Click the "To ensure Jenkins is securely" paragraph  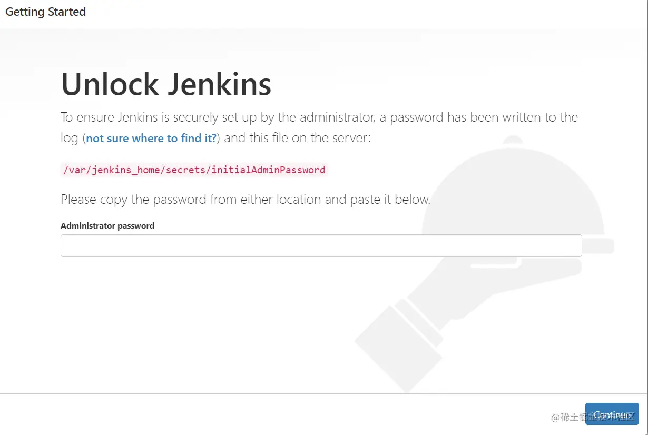coord(319,117)
